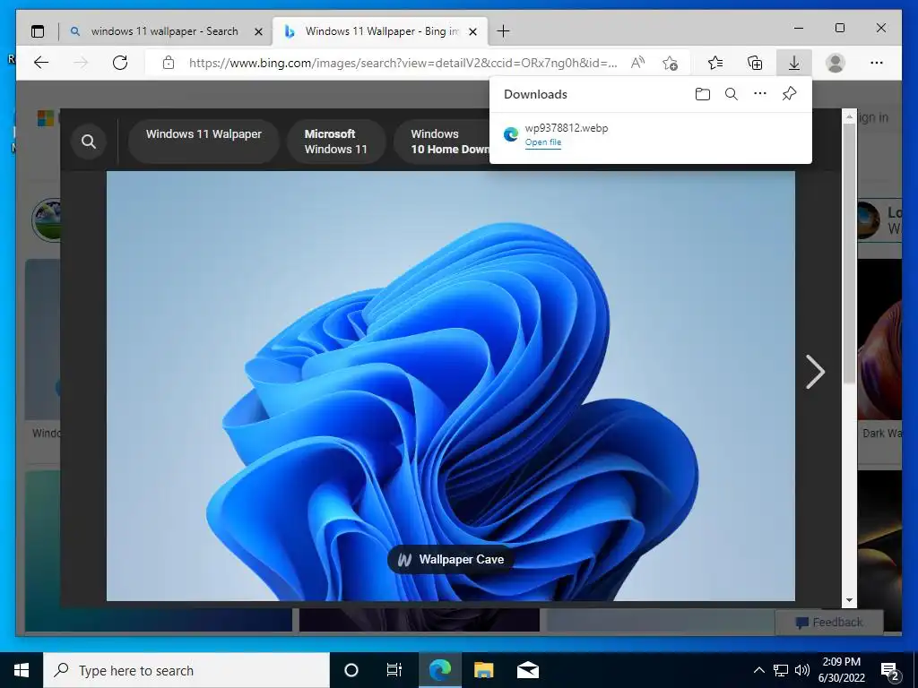Pin the Downloads panel

tap(789, 93)
